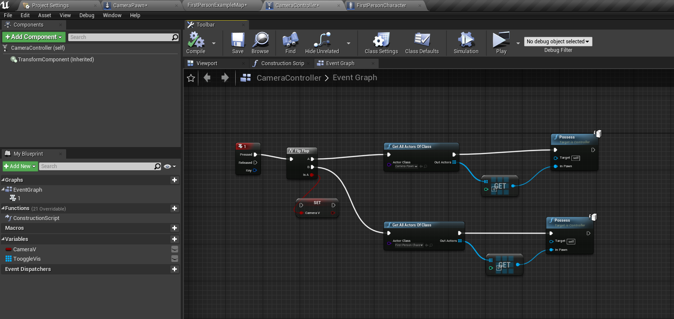Image resolution: width=674 pixels, height=319 pixels.
Task: Open play mode options dropdown
Action: pyautogui.click(x=518, y=43)
